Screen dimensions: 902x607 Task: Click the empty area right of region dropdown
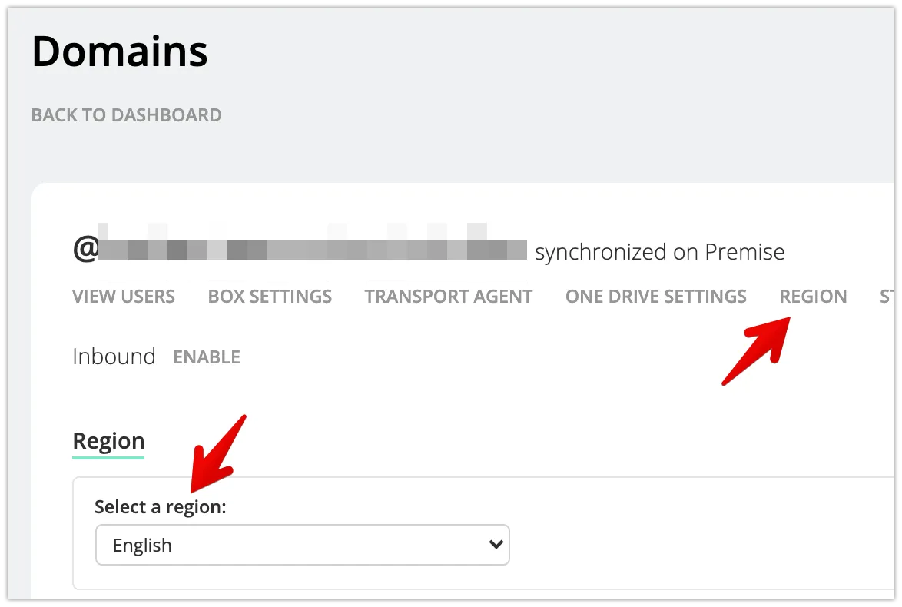tap(691, 545)
